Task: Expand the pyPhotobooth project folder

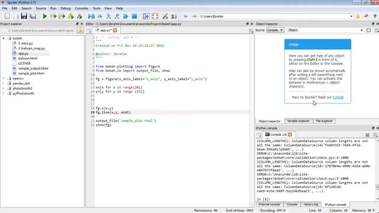Action: [4, 93]
